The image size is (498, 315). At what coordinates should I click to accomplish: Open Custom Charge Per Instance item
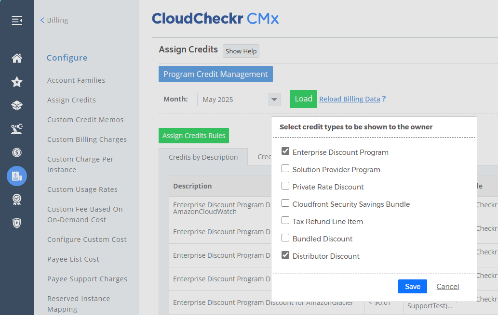coord(81,164)
